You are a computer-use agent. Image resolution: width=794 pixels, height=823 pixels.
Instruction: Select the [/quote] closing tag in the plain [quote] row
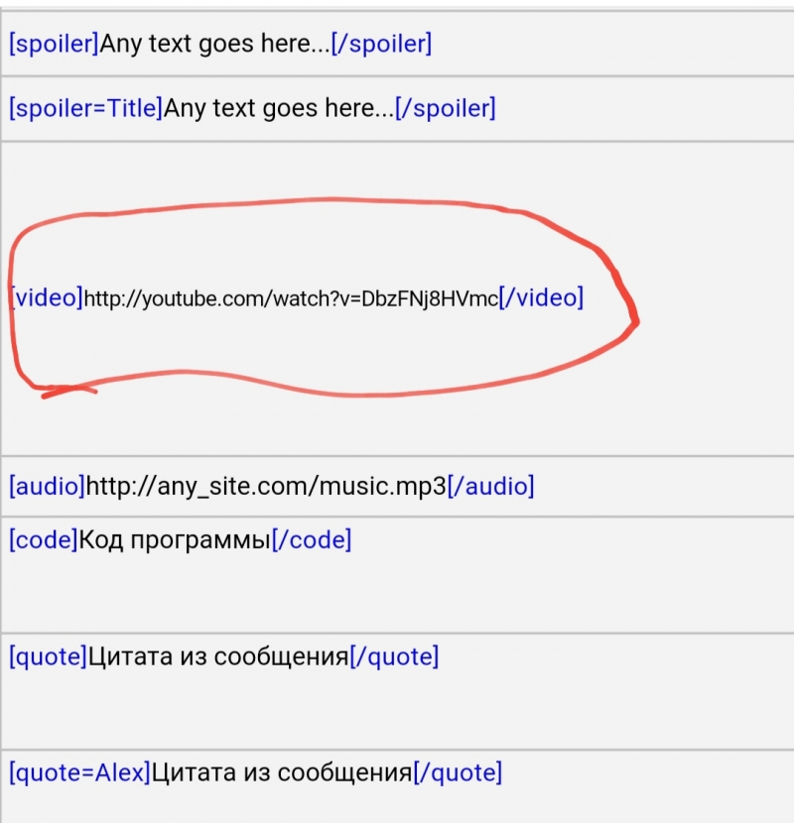point(394,656)
